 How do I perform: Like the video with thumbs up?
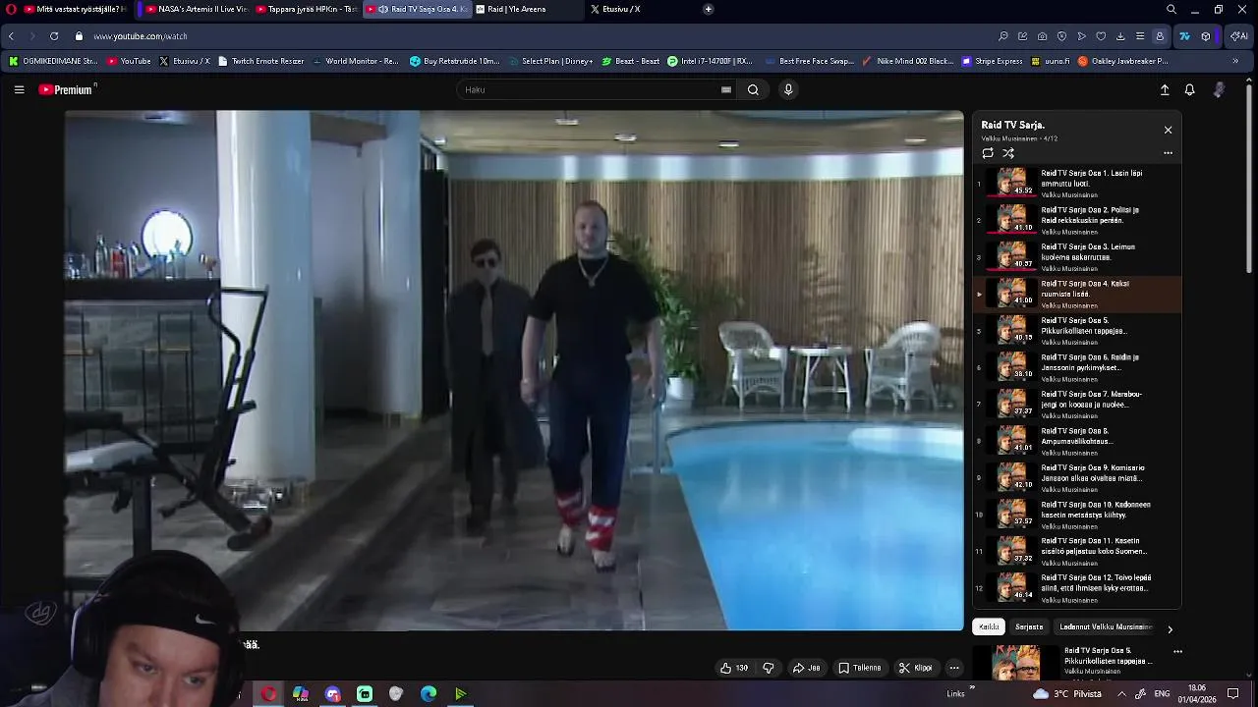click(734, 668)
